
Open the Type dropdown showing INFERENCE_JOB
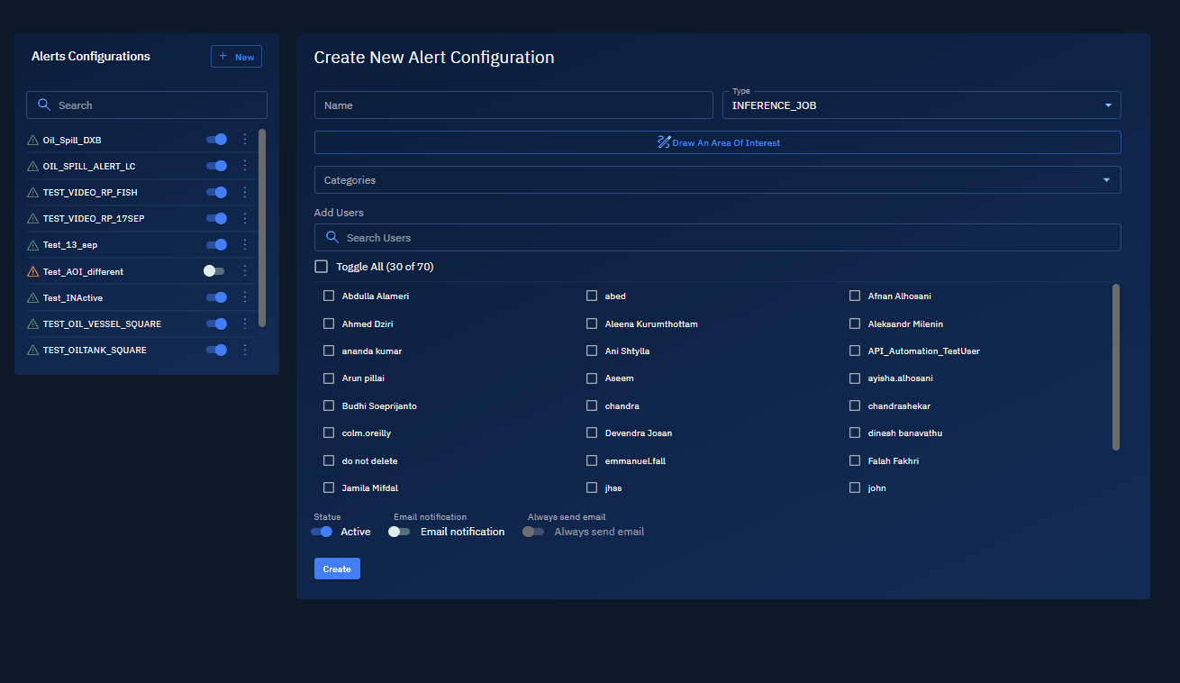point(921,105)
